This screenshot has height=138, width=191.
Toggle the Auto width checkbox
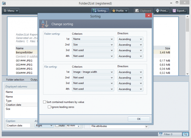(x=57, y=126)
